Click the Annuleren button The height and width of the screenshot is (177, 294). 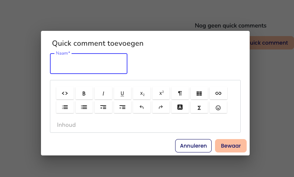[x=193, y=146]
